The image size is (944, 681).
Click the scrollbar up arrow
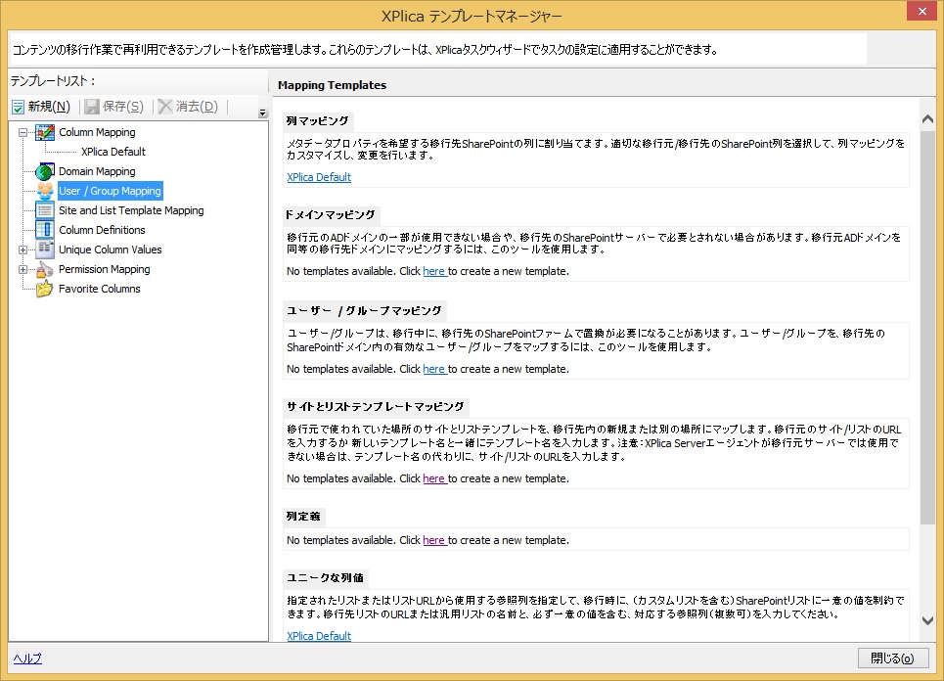click(x=927, y=118)
